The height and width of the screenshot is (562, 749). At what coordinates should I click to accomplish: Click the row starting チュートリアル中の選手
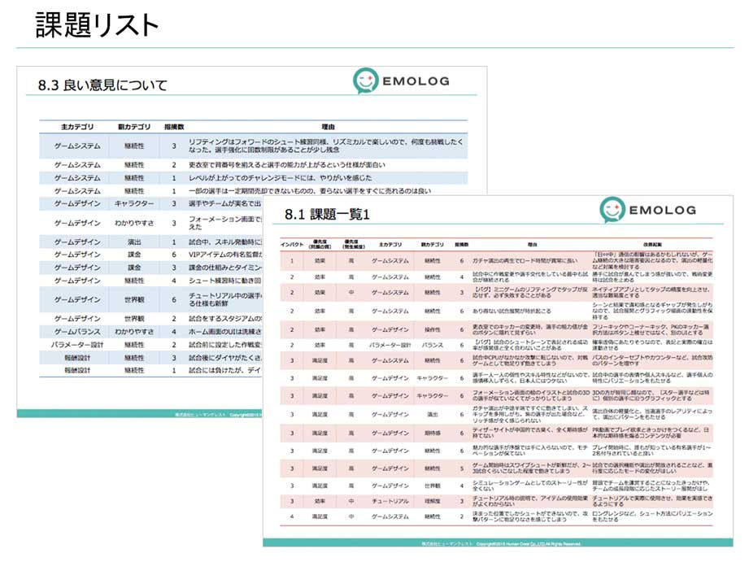pos(151,299)
